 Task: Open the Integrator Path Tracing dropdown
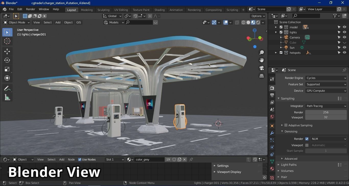click(326, 106)
